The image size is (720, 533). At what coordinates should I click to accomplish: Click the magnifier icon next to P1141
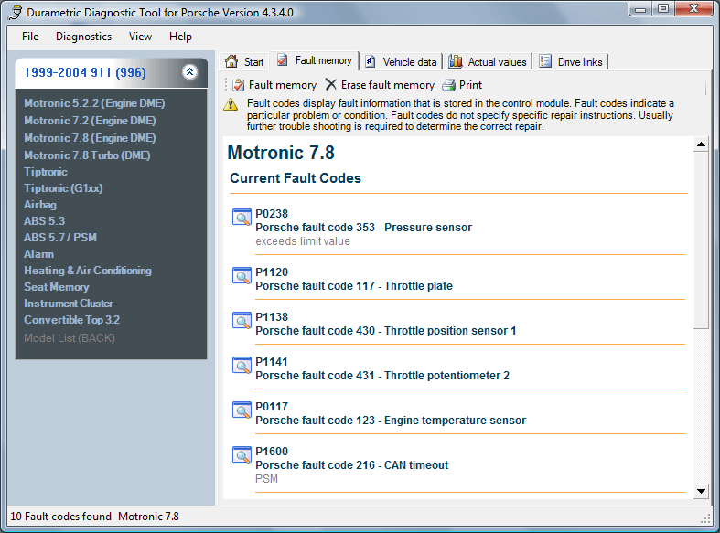click(242, 365)
